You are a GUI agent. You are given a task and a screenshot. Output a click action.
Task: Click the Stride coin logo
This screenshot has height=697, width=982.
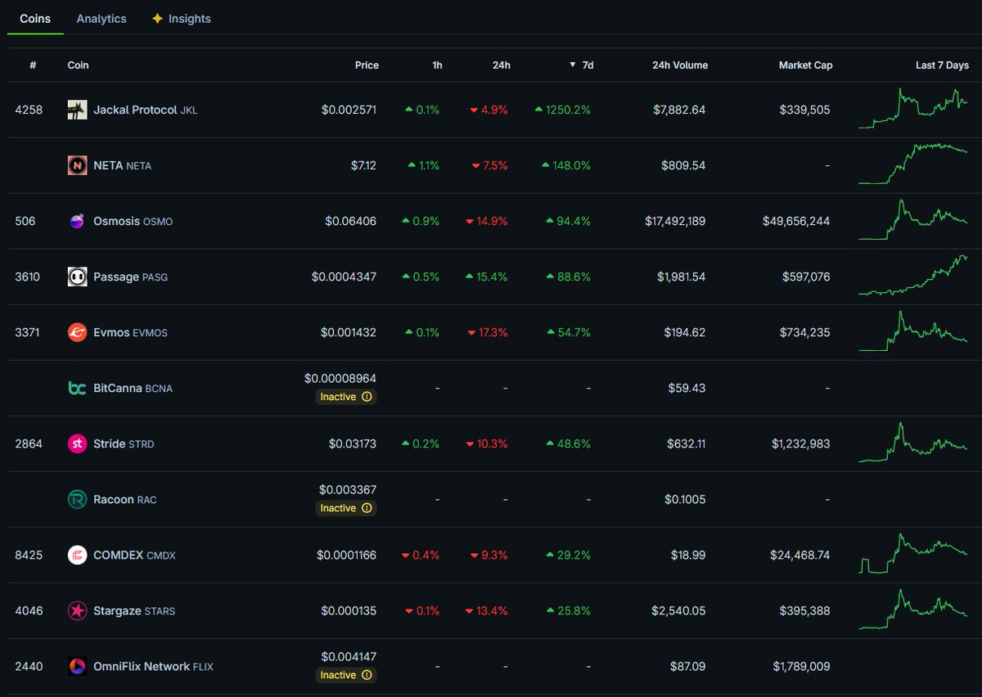[x=77, y=443]
